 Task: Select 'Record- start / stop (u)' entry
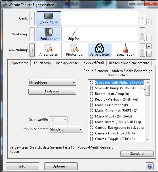click(112, 94)
